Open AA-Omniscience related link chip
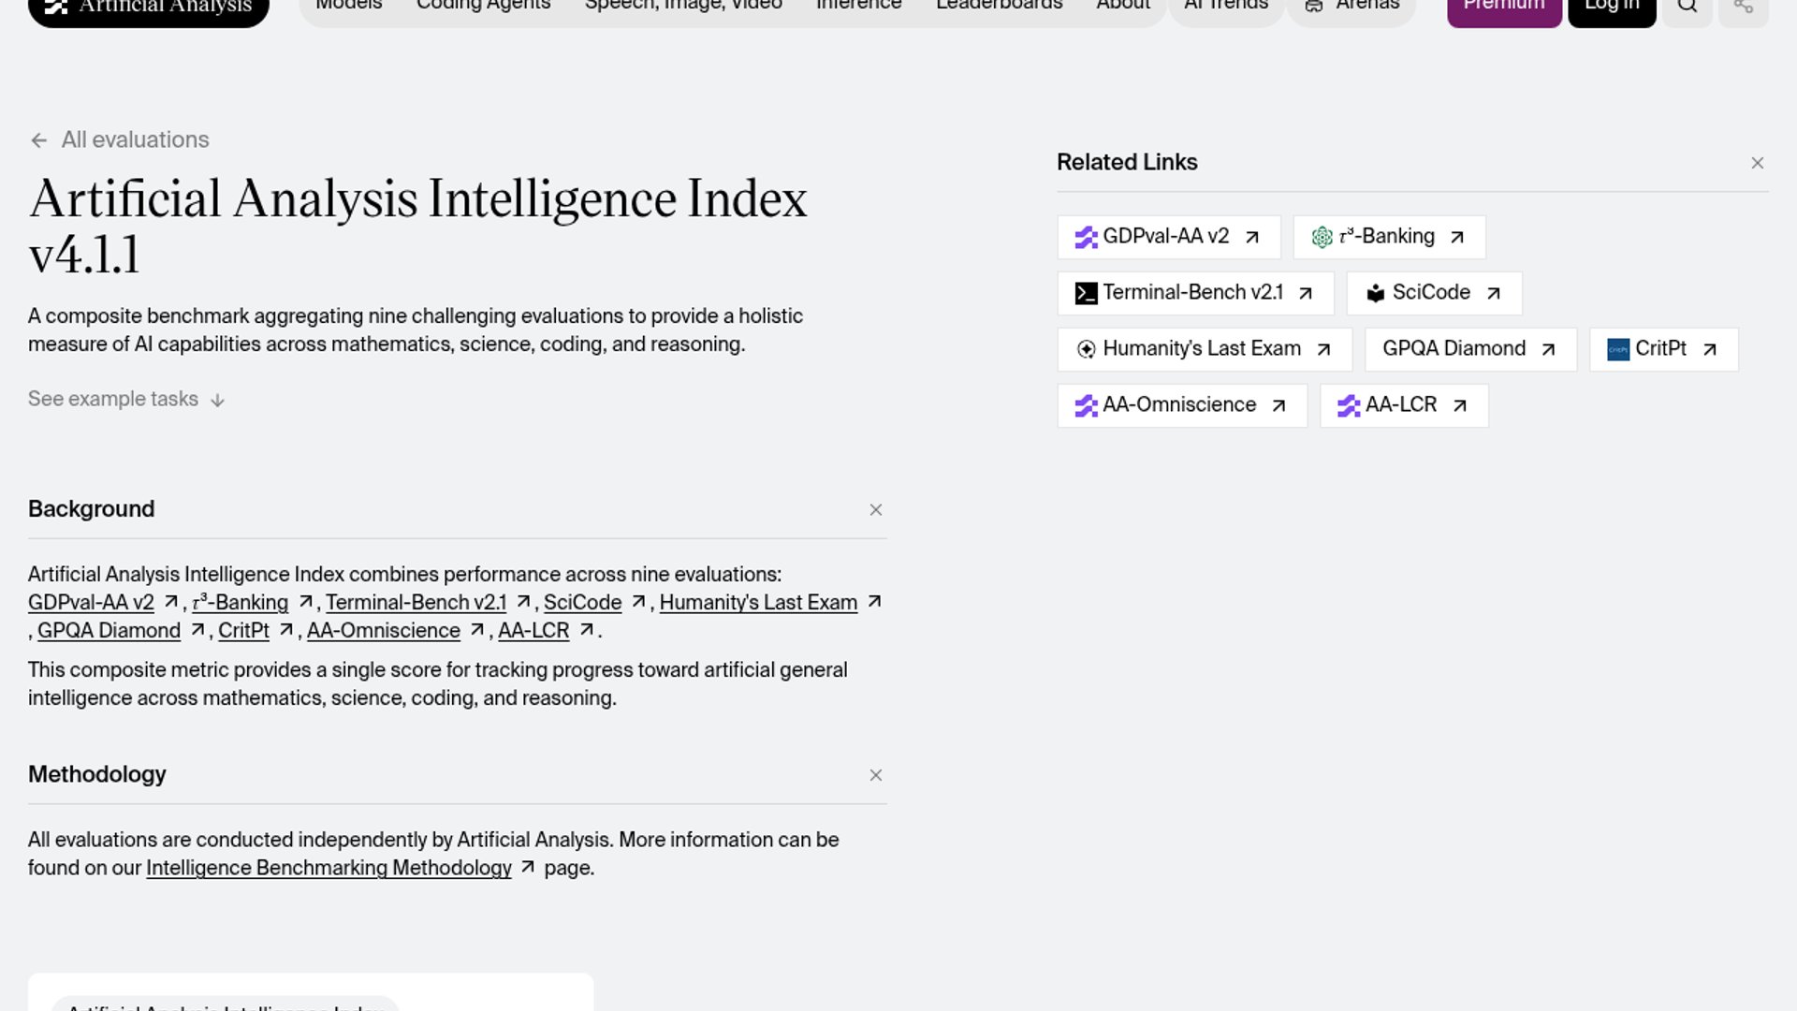Image resolution: width=1797 pixels, height=1011 pixels. coord(1182,405)
